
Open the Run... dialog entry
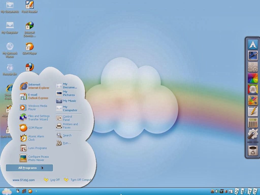pos(63,143)
